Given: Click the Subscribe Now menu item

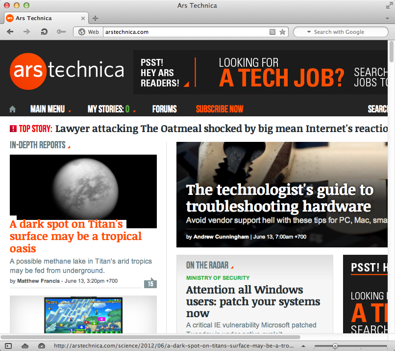Looking at the screenshot, I should click(x=219, y=109).
